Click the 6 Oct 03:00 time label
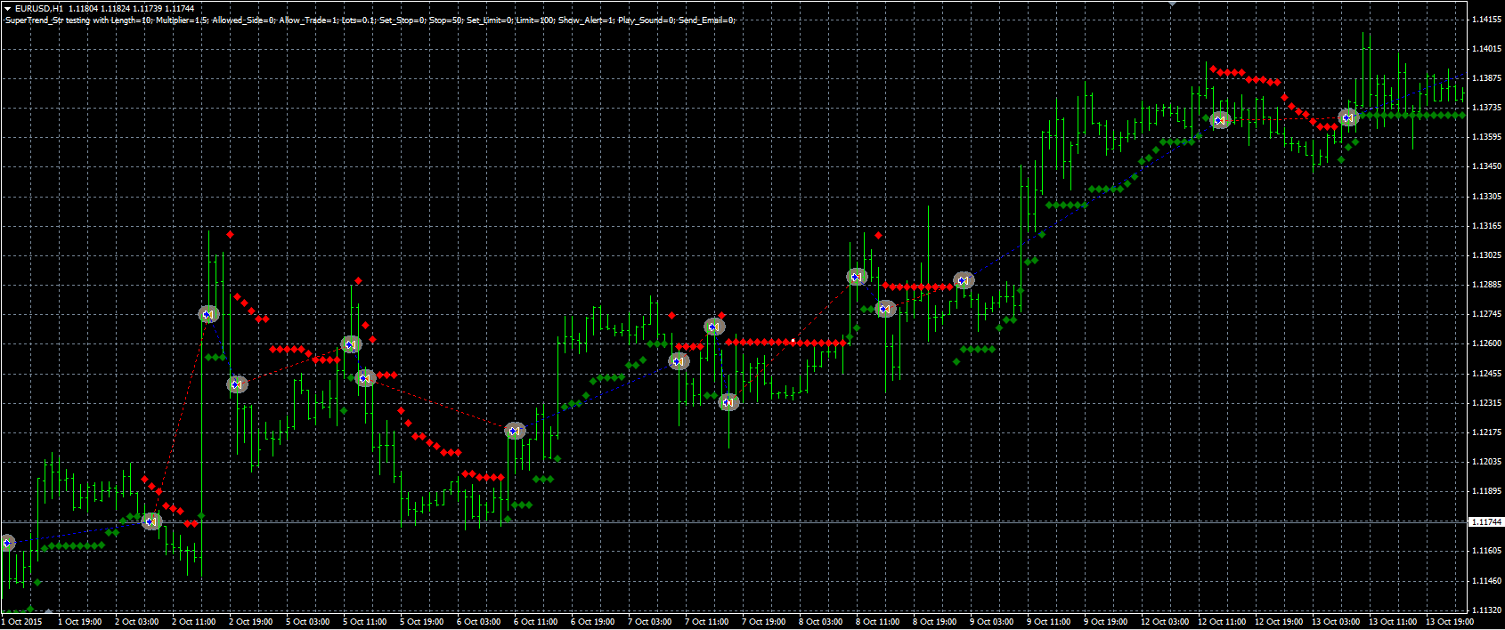The image size is (1505, 630). [480, 622]
